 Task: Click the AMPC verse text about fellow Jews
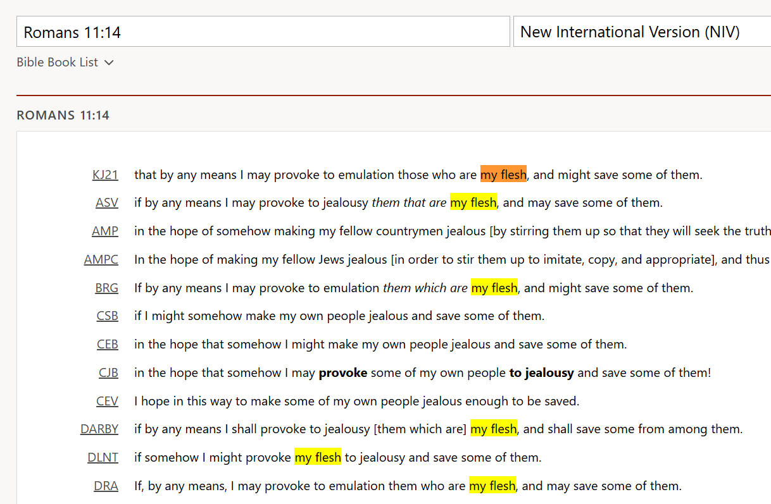point(453,259)
